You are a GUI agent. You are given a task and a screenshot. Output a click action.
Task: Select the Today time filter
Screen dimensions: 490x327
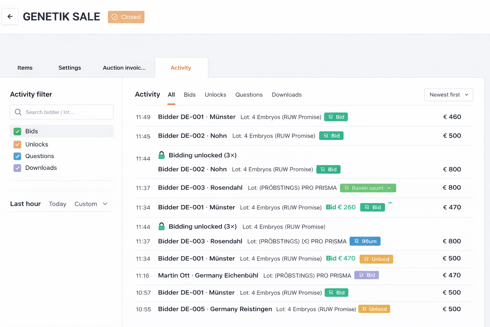58,204
